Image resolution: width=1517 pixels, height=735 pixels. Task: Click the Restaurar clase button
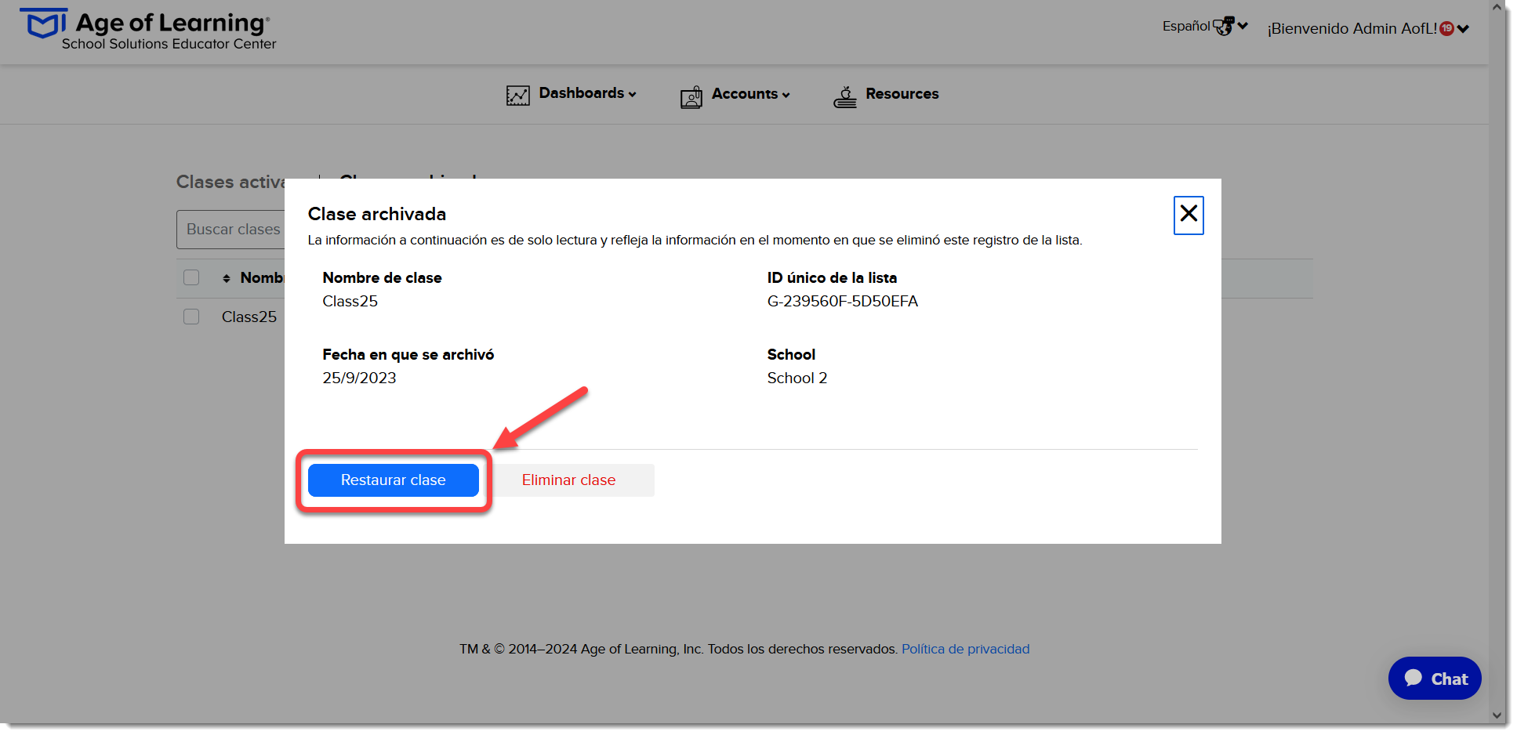pyautogui.click(x=394, y=480)
